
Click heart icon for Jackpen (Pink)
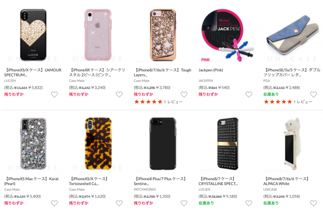click(248, 94)
